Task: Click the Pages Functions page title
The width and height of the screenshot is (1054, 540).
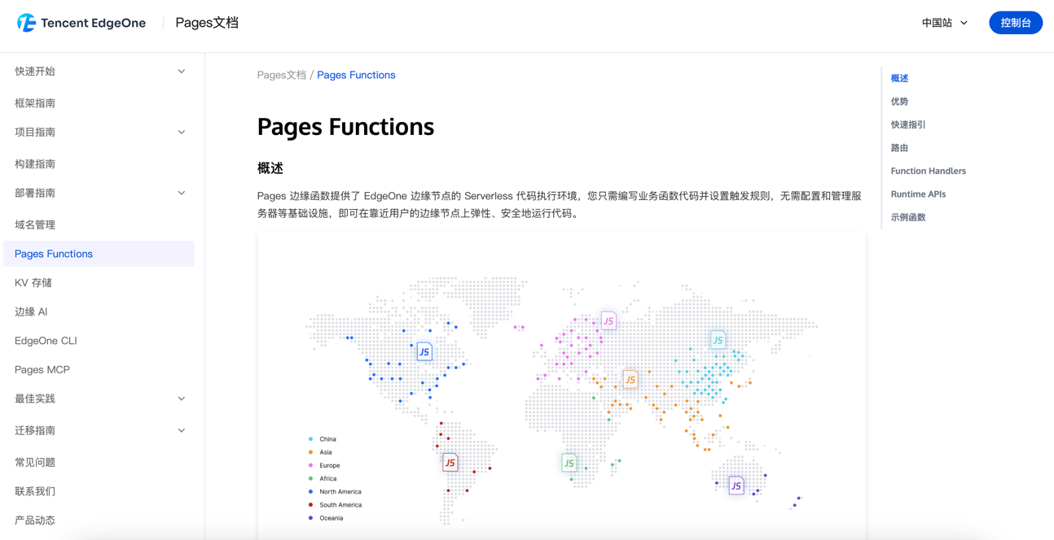Action: click(x=345, y=127)
